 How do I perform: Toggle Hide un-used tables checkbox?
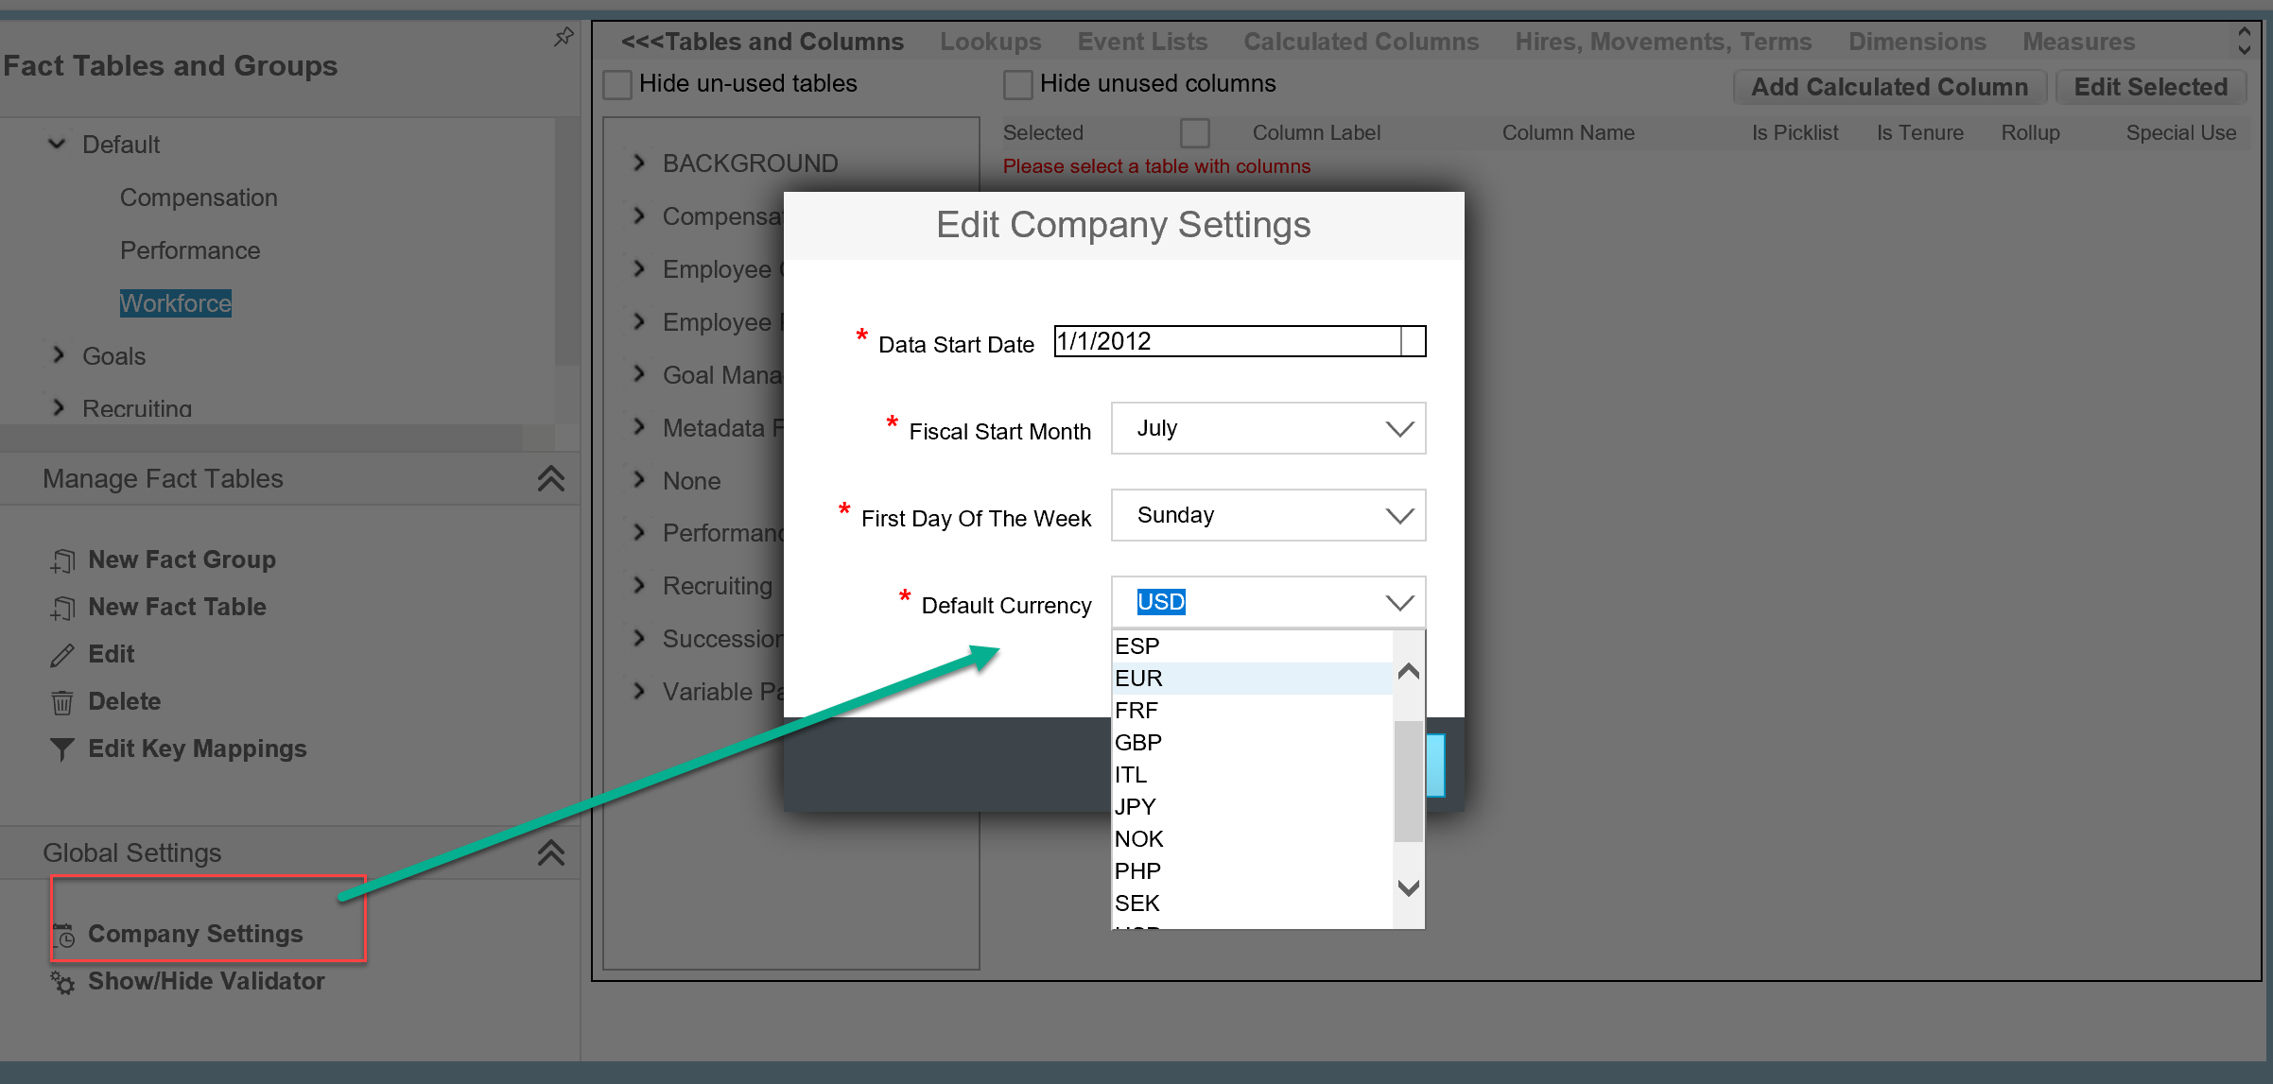point(617,84)
